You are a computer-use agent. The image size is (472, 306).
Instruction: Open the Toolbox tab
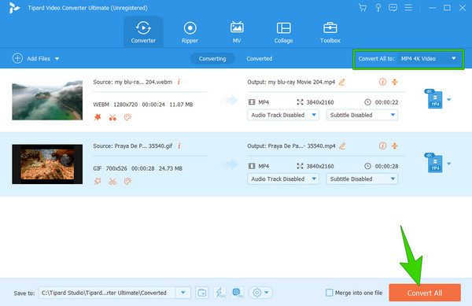tap(330, 32)
